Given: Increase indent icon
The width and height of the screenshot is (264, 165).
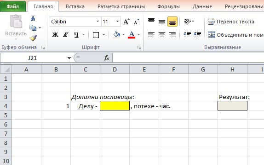Looking at the screenshot, I should [x=197, y=35].
